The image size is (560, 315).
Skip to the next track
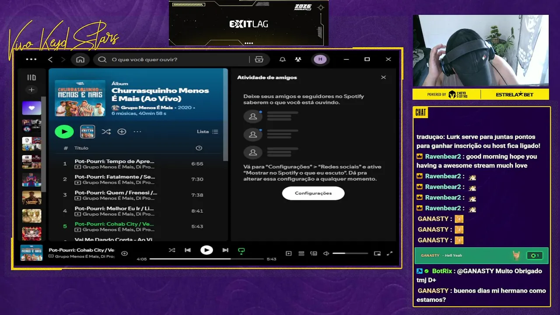coord(225,250)
